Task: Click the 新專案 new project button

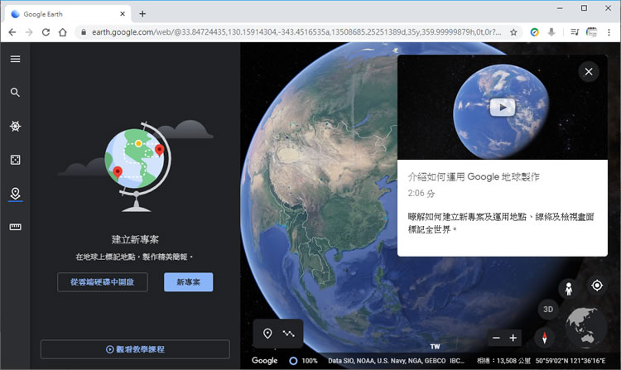Action: click(x=189, y=282)
